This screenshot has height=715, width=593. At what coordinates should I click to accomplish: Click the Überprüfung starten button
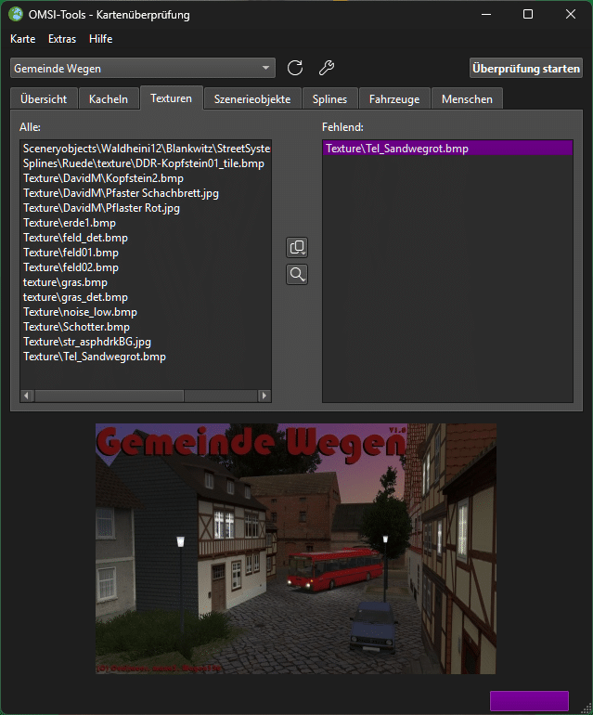coord(526,69)
